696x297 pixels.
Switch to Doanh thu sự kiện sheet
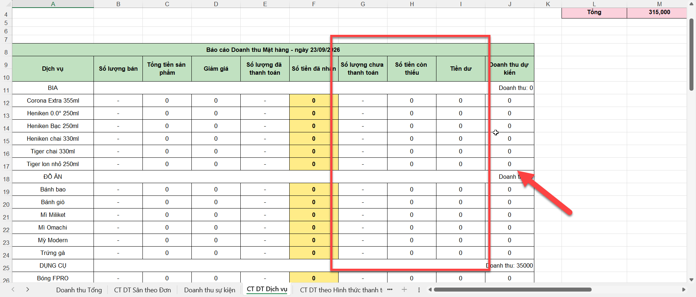[210, 290]
